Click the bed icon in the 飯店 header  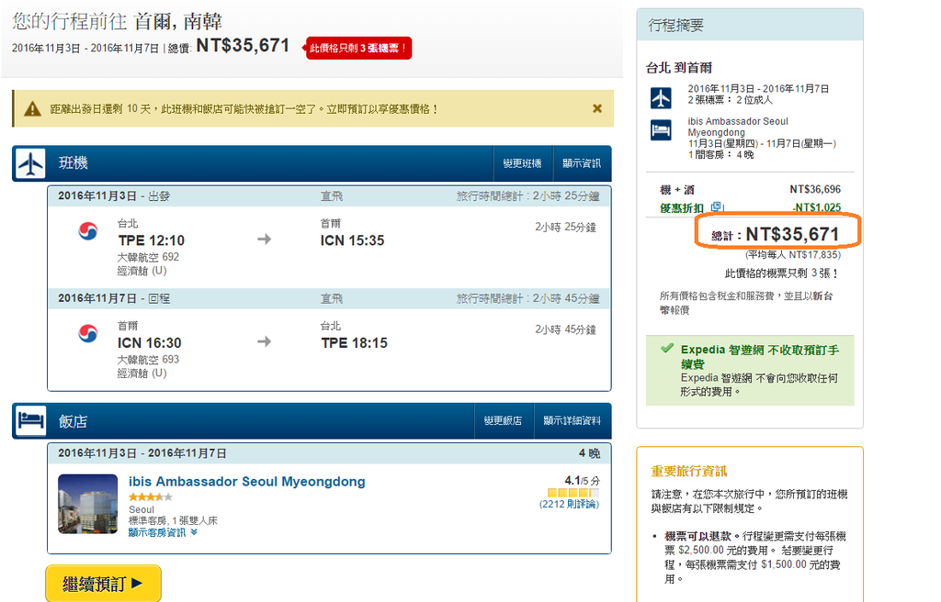coord(30,420)
